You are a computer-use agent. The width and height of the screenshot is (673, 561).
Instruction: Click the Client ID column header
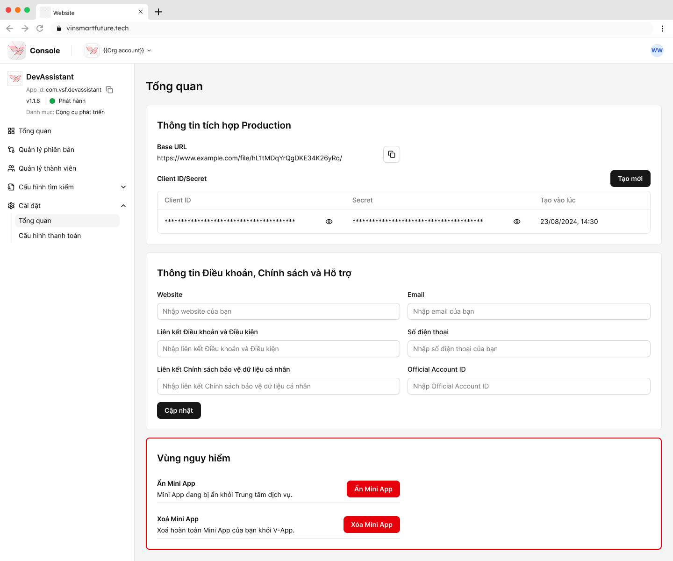point(178,200)
